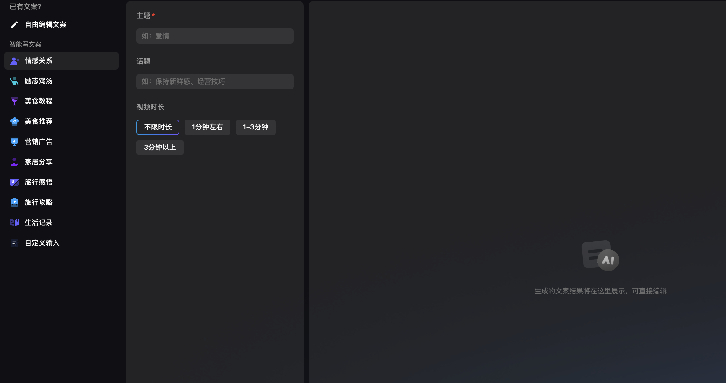Open 自定义输入 custom input category
The width and height of the screenshot is (726, 383).
42,243
